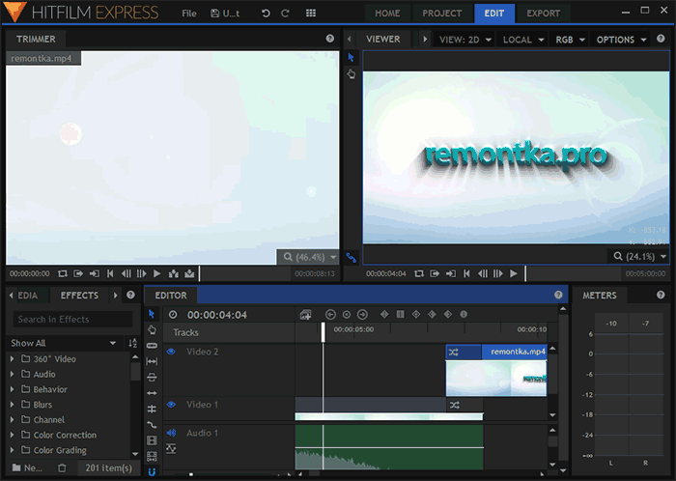This screenshot has width=676, height=481.
Task: Jump to start in Trimmer
Action: 110,273
